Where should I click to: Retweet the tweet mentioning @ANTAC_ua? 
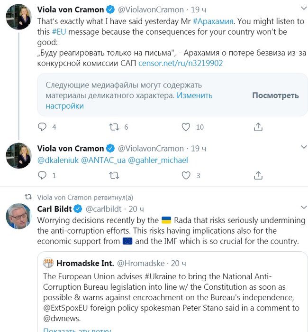[114, 175]
